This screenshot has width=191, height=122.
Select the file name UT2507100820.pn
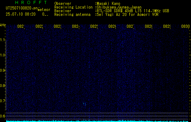22,8
